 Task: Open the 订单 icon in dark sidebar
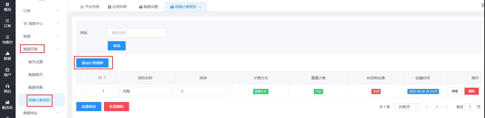coord(7,21)
